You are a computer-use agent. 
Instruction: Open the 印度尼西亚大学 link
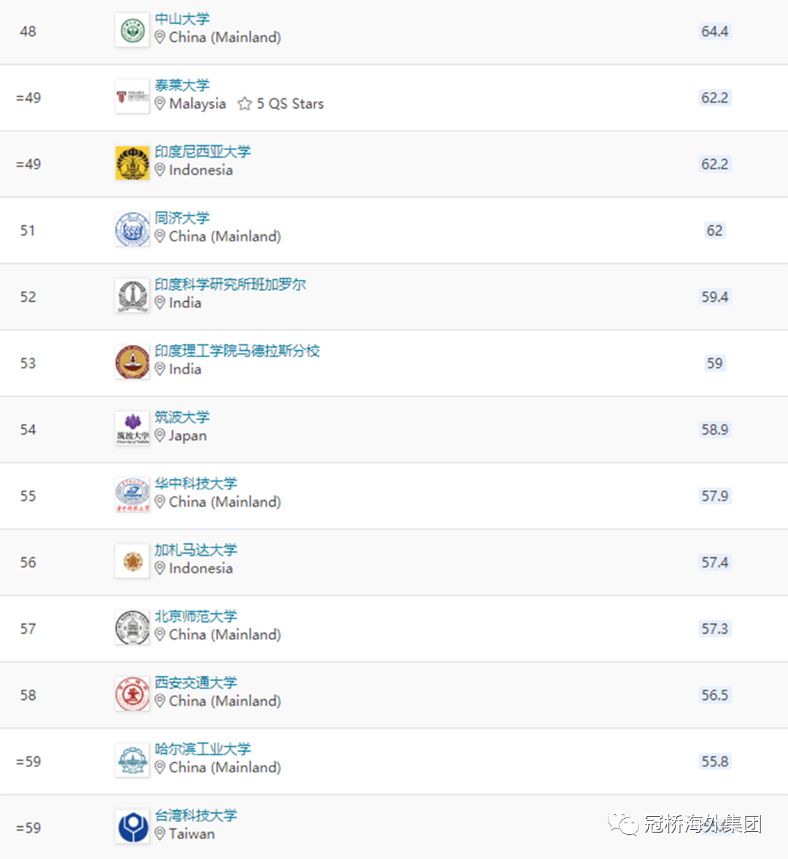point(203,152)
